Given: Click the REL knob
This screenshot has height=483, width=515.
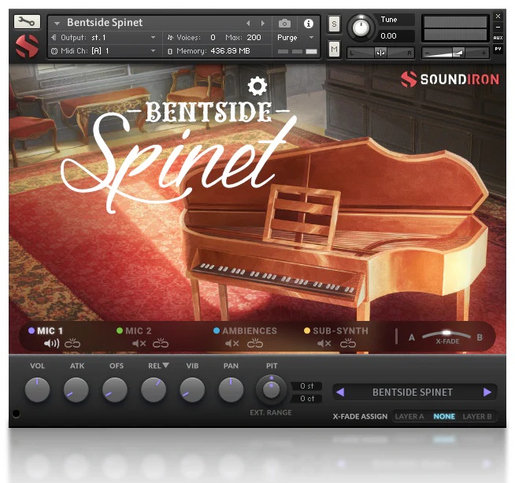Looking at the screenshot, I should [x=154, y=390].
